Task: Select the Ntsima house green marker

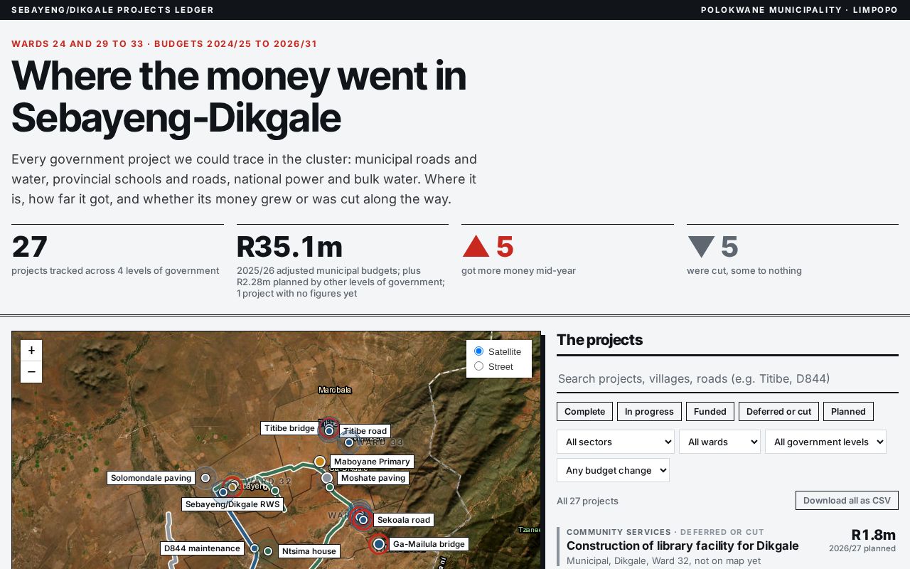Action: click(x=268, y=551)
